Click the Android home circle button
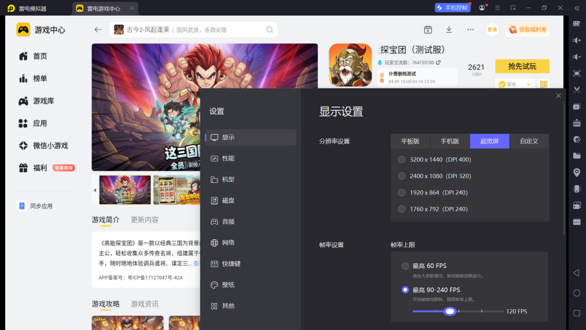The width and height of the screenshot is (586, 330). (x=576, y=293)
